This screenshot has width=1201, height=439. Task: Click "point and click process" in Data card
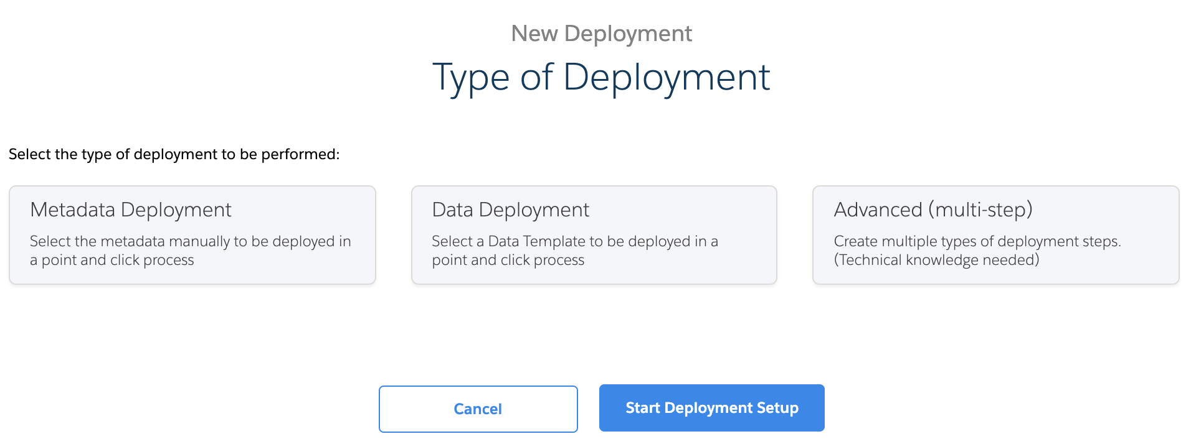point(508,260)
